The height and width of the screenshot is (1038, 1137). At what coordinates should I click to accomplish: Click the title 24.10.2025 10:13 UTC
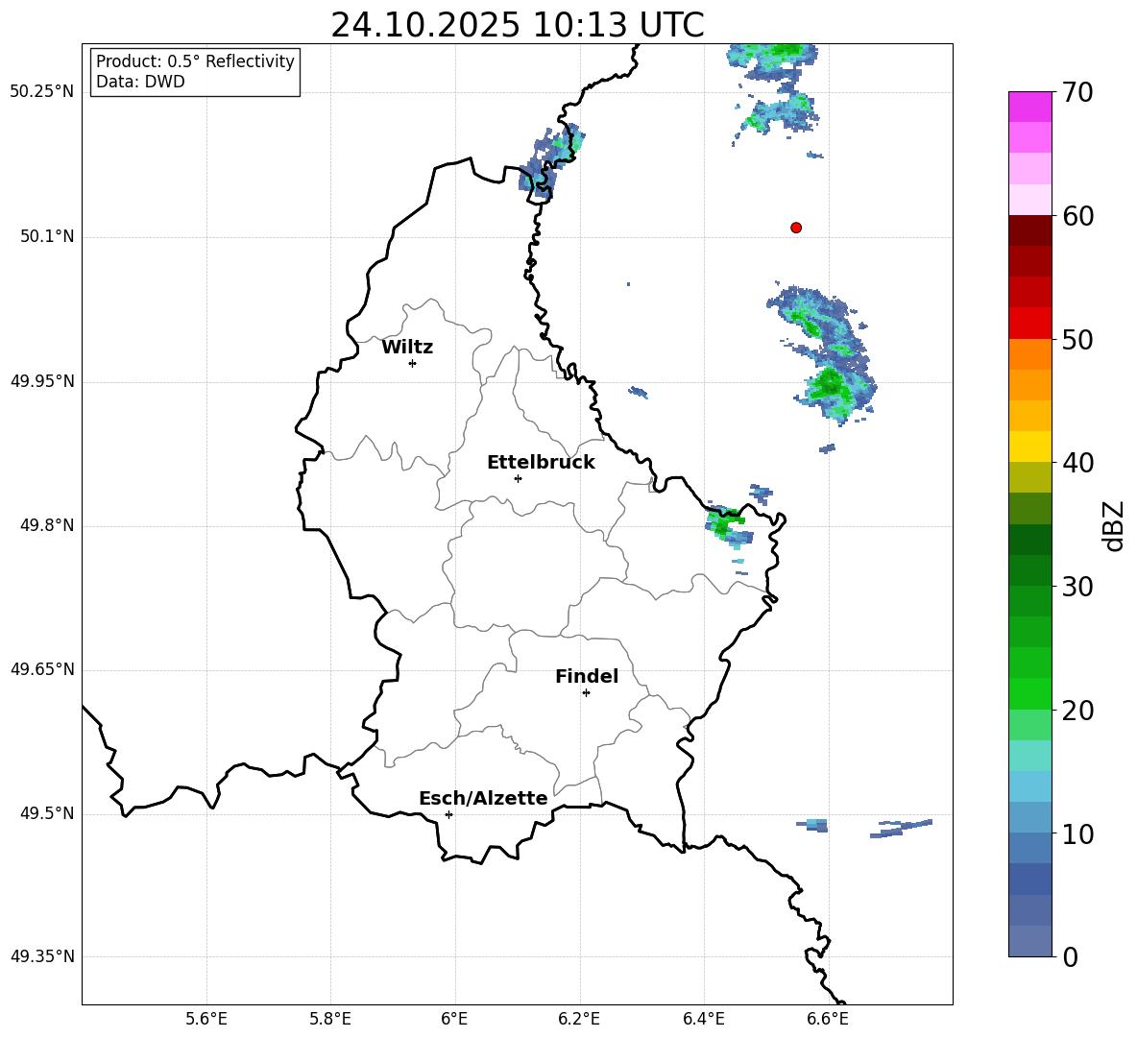coord(518,25)
